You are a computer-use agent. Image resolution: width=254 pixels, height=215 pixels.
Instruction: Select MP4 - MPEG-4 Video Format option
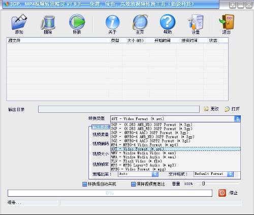point(175,145)
